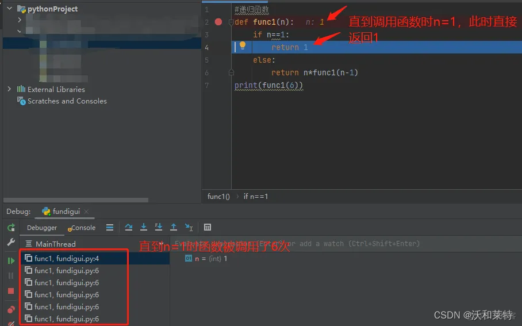Click the Step Over icon
This screenshot has height=326, width=522.
129,227
